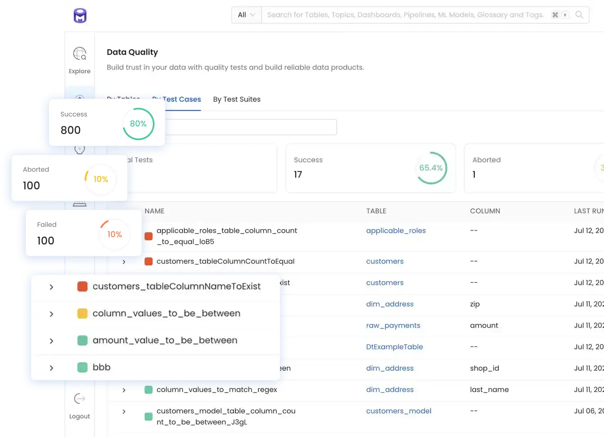Click the Logout arrow icon
This screenshot has height=437, width=604.
tap(79, 399)
